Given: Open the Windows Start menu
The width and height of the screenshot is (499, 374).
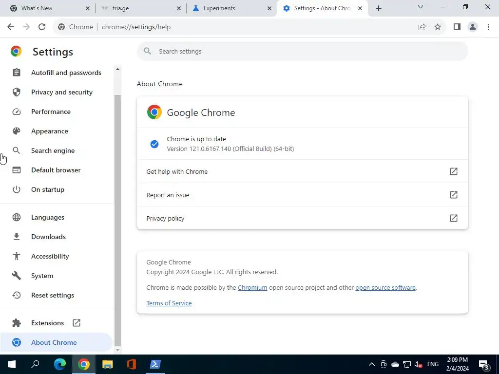Looking at the screenshot, I should click(12, 364).
